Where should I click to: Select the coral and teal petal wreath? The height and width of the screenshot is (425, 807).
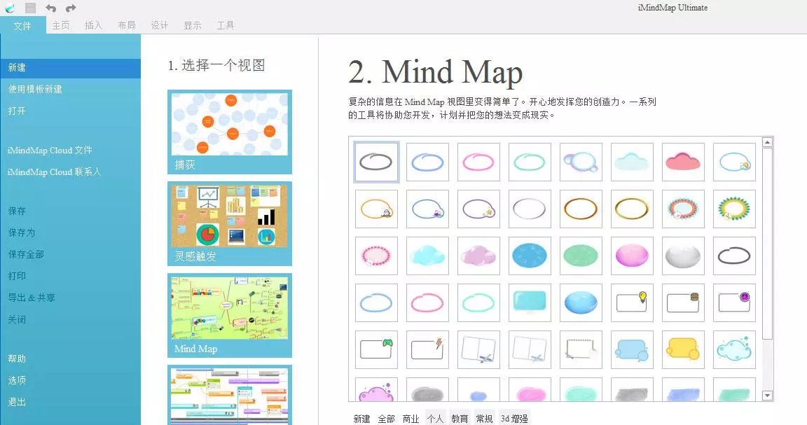point(683,209)
